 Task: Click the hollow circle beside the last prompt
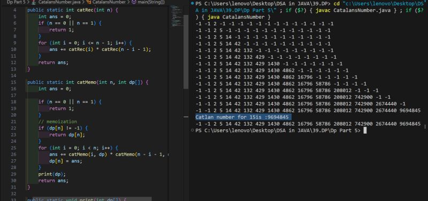tap(193, 130)
